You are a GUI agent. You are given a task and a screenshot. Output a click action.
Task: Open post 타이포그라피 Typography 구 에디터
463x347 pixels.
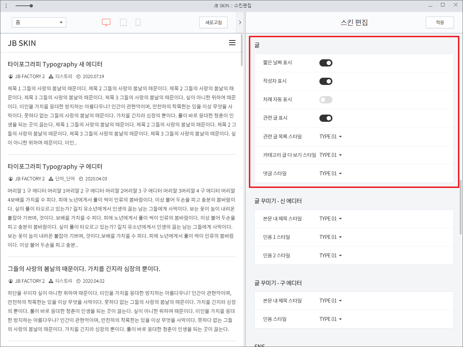coord(55,167)
